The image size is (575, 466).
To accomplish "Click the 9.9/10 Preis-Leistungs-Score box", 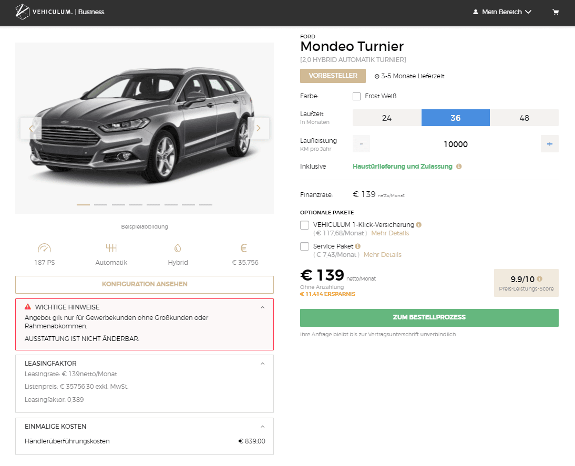I will pos(526,283).
